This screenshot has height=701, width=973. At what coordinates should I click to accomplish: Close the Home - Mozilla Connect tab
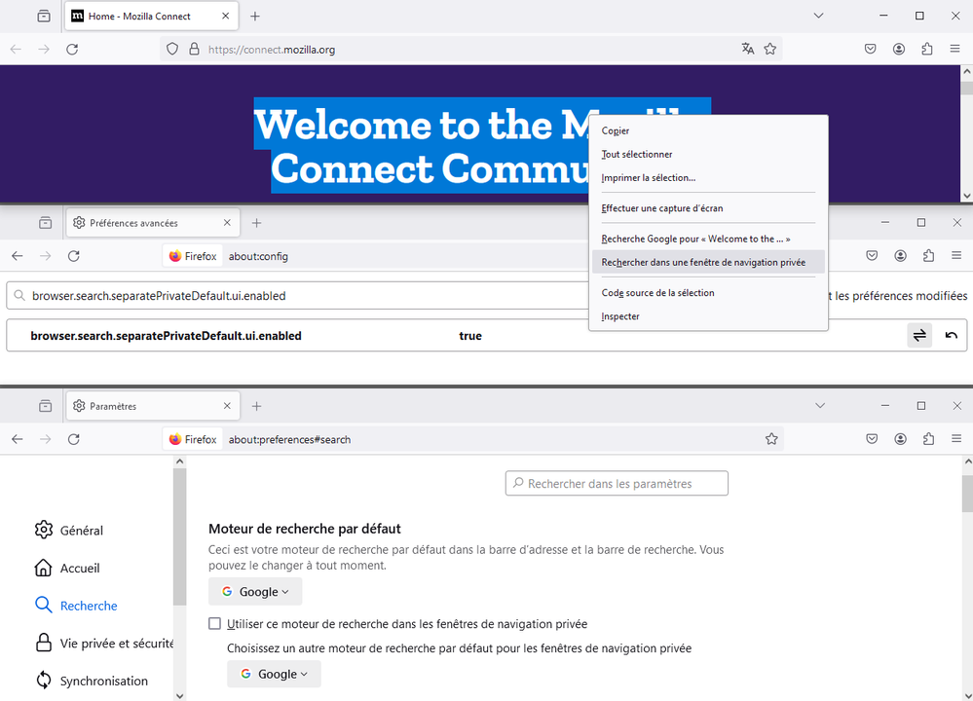(x=225, y=17)
